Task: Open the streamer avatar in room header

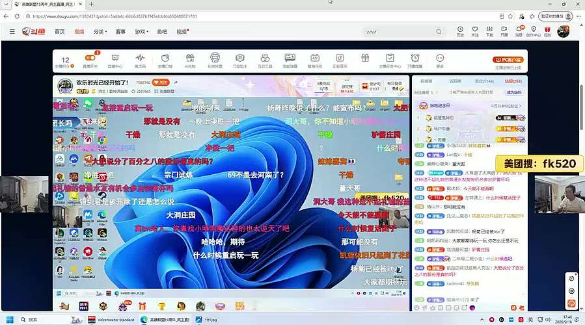Action: coord(65,86)
